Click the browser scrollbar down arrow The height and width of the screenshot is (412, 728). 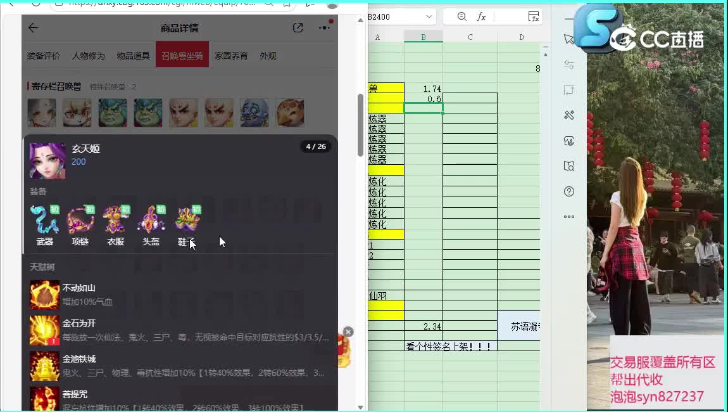click(360, 408)
